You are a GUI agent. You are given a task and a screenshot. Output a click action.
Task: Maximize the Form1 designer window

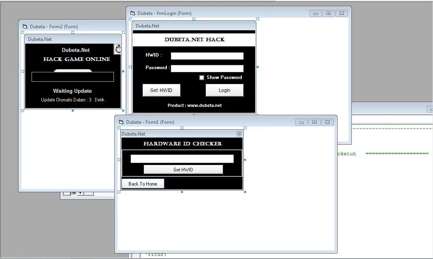(x=314, y=122)
